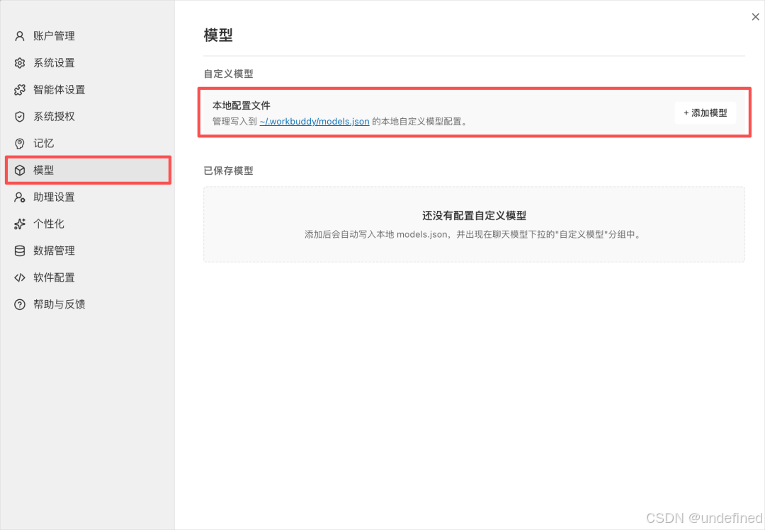Select 软件配置 in the sidebar
This screenshot has width=765, height=530.
tap(88, 277)
